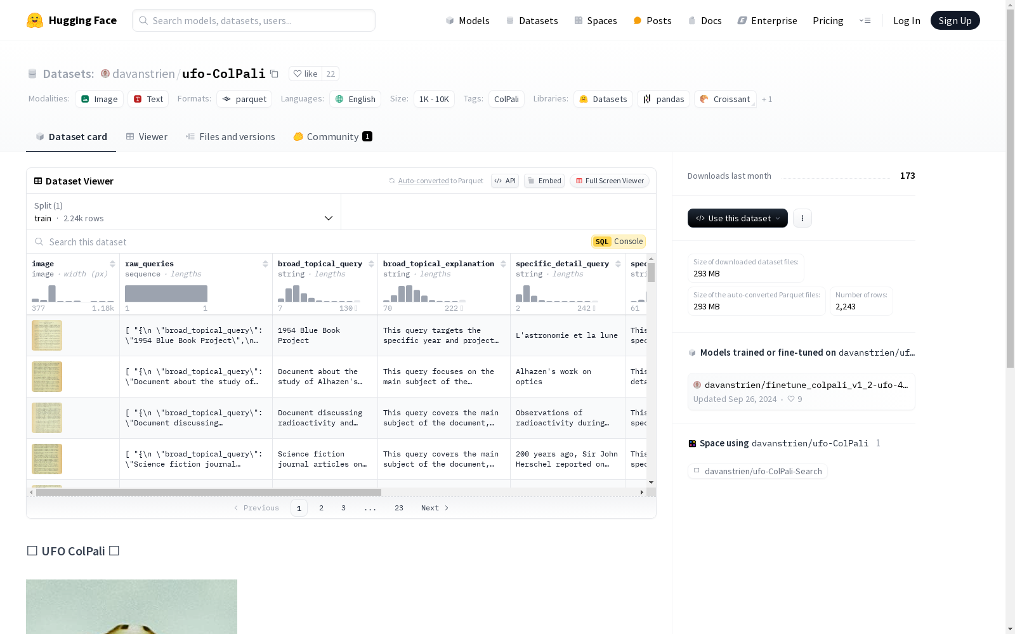1015x634 pixels.
Task: Open Docs in top navigation
Action: click(705, 20)
